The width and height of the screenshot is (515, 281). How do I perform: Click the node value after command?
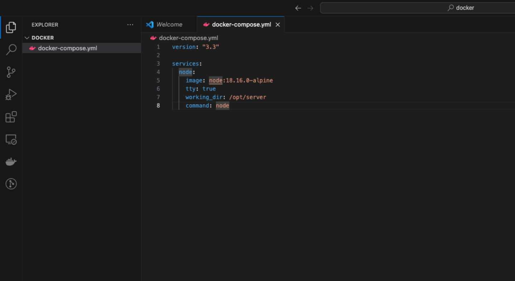tap(222, 106)
